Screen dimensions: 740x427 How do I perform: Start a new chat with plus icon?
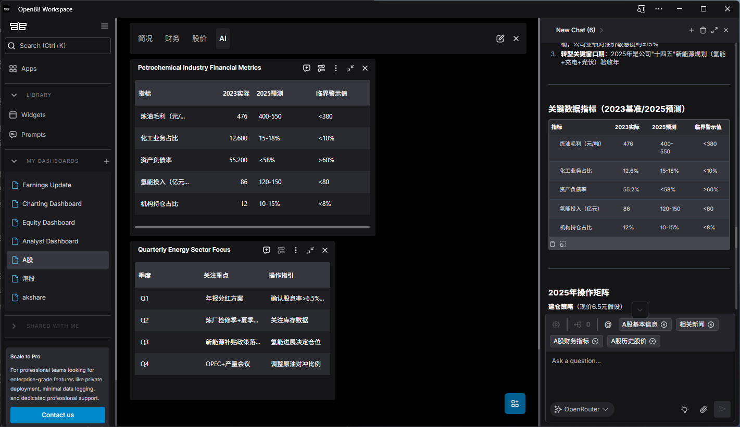pos(692,30)
